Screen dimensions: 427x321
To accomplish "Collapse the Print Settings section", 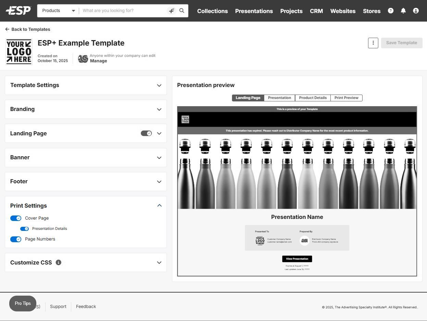I will [x=159, y=206].
